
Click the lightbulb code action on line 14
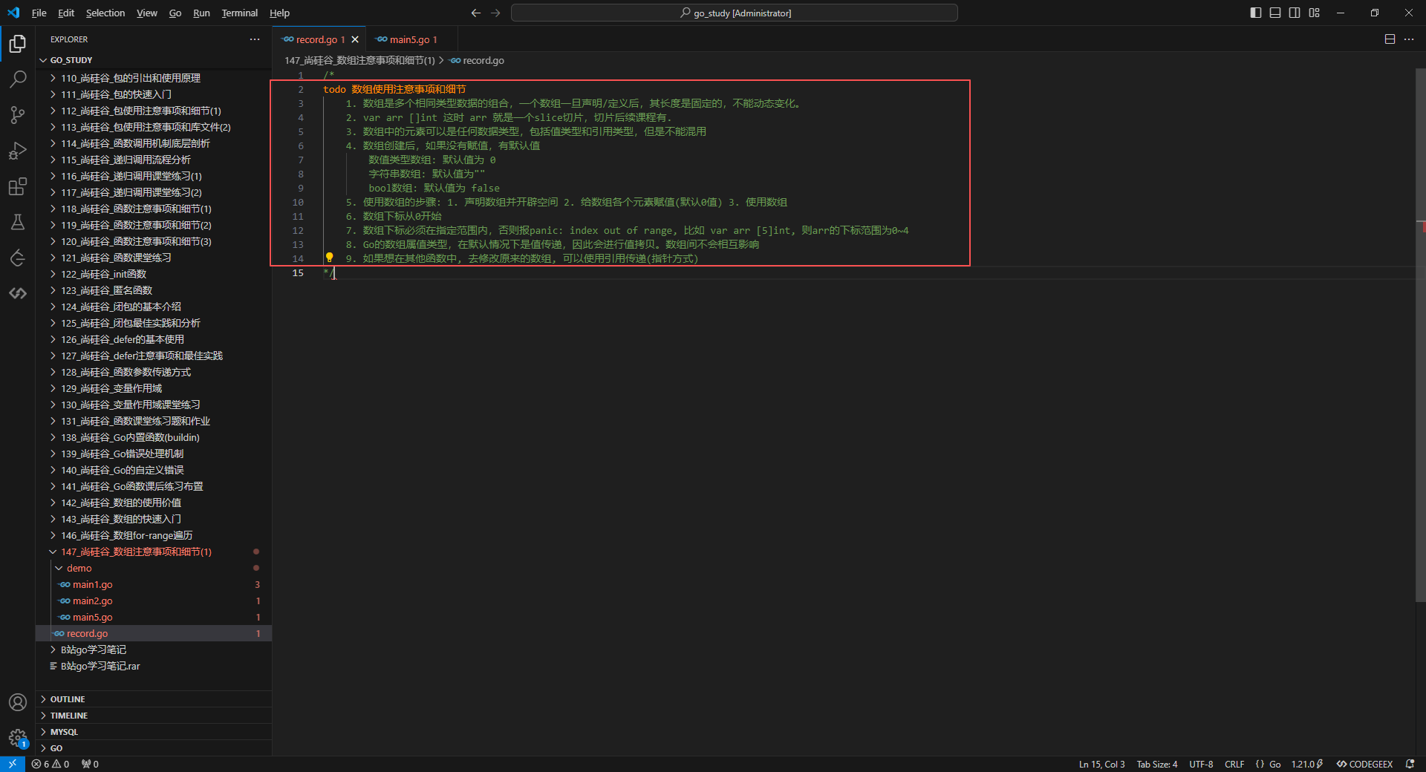[329, 258]
